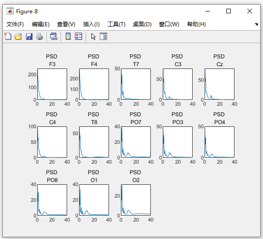263x239 pixels.
Task: Open the Property Inspector icon
Action: 103,36
